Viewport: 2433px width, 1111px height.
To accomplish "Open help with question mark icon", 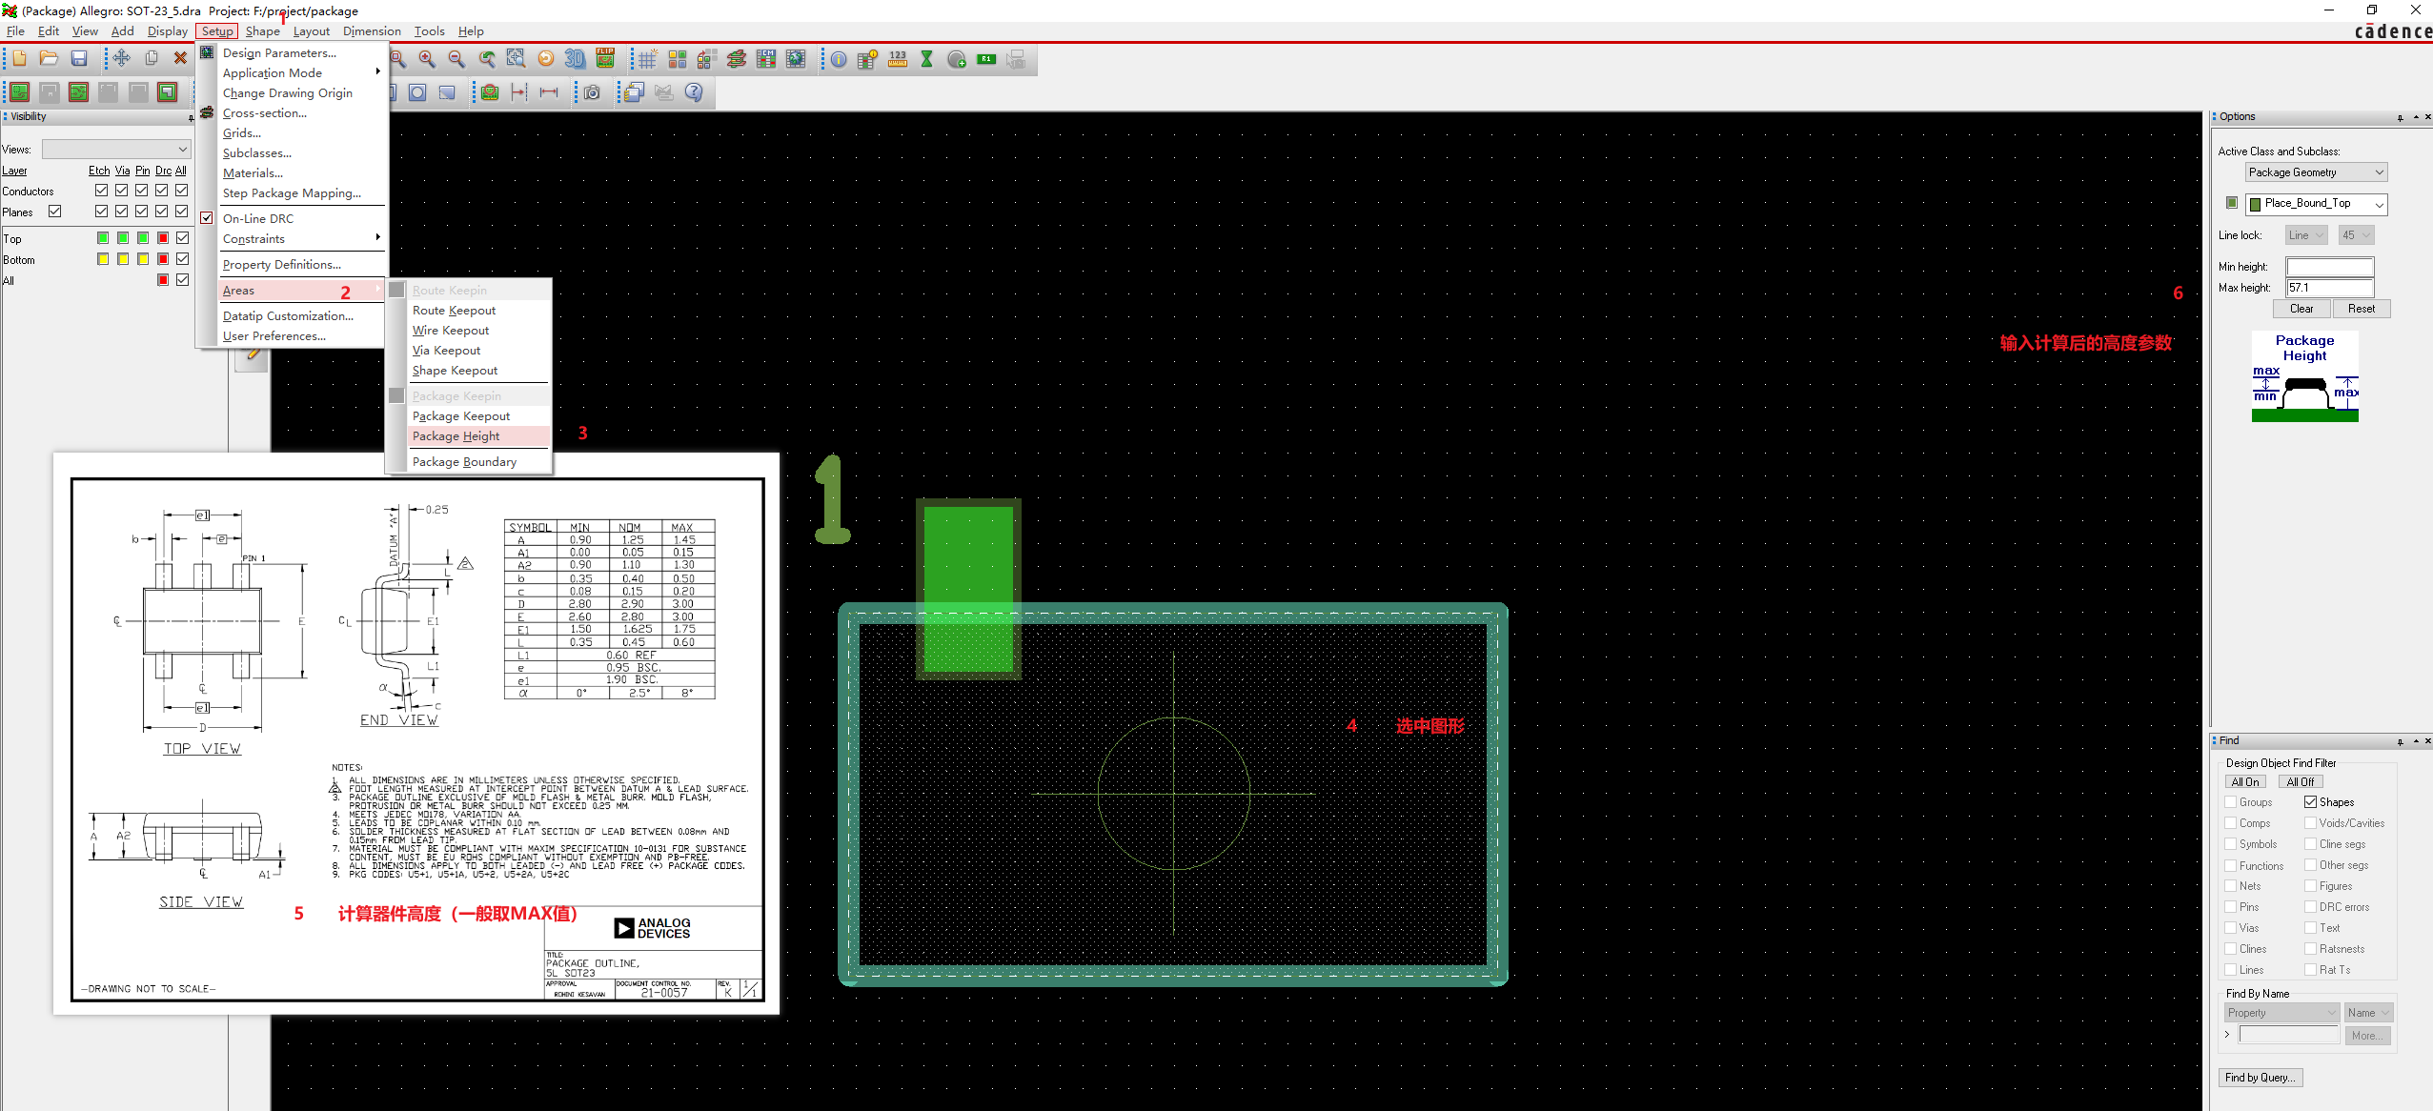I will (x=694, y=92).
